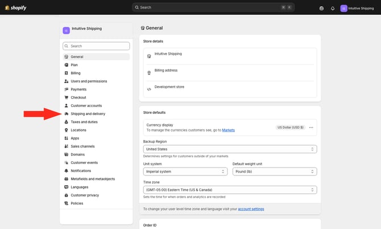Expand the Backup Region dropdown
This screenshot has width=381, height=229.
tap(230, 149)
